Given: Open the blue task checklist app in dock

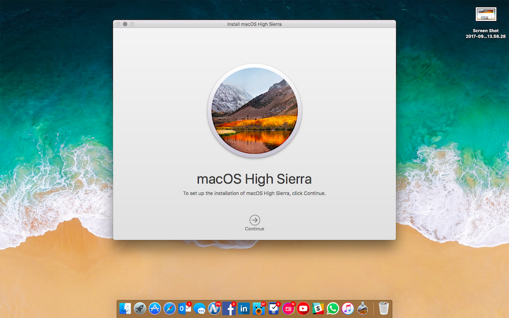Looking at the screenshot, I should pos(273,309).
